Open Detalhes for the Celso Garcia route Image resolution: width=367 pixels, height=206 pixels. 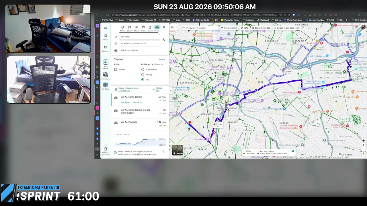[x=126, y=102]
